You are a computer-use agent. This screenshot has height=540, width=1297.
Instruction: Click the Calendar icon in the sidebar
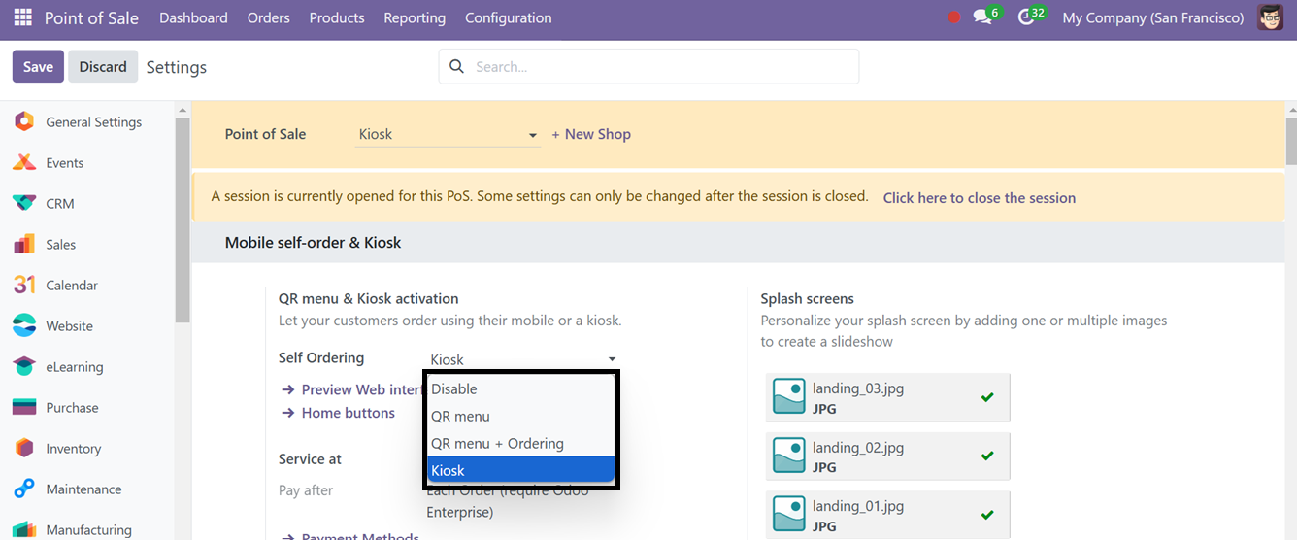tap(24, 286)
